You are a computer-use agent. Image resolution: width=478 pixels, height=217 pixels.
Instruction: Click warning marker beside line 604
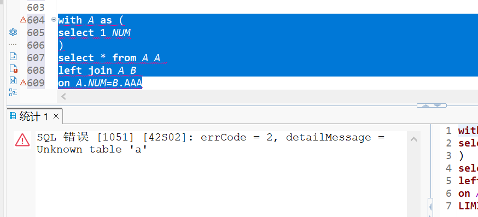[23, 20]
